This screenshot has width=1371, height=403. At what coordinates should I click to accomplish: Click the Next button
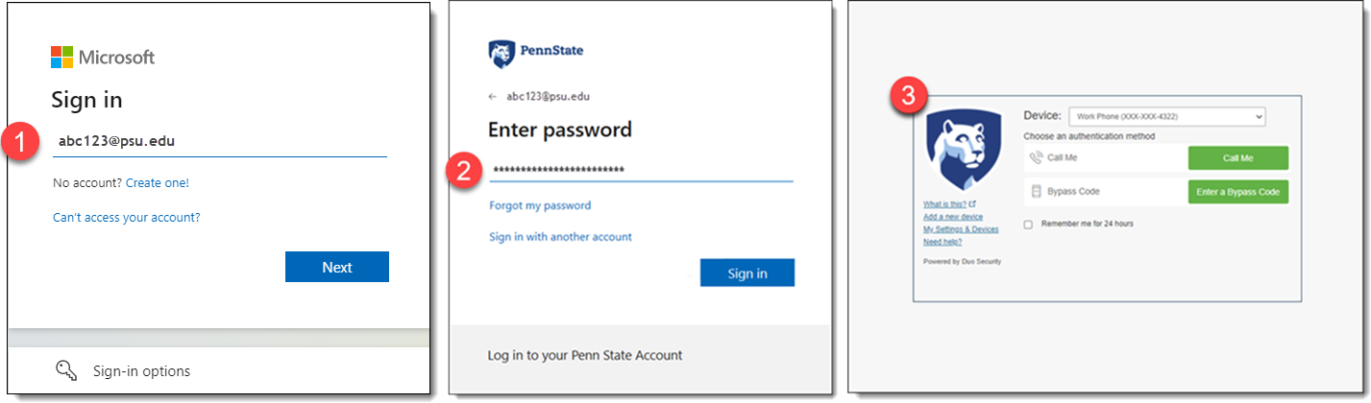coord(337,267)
